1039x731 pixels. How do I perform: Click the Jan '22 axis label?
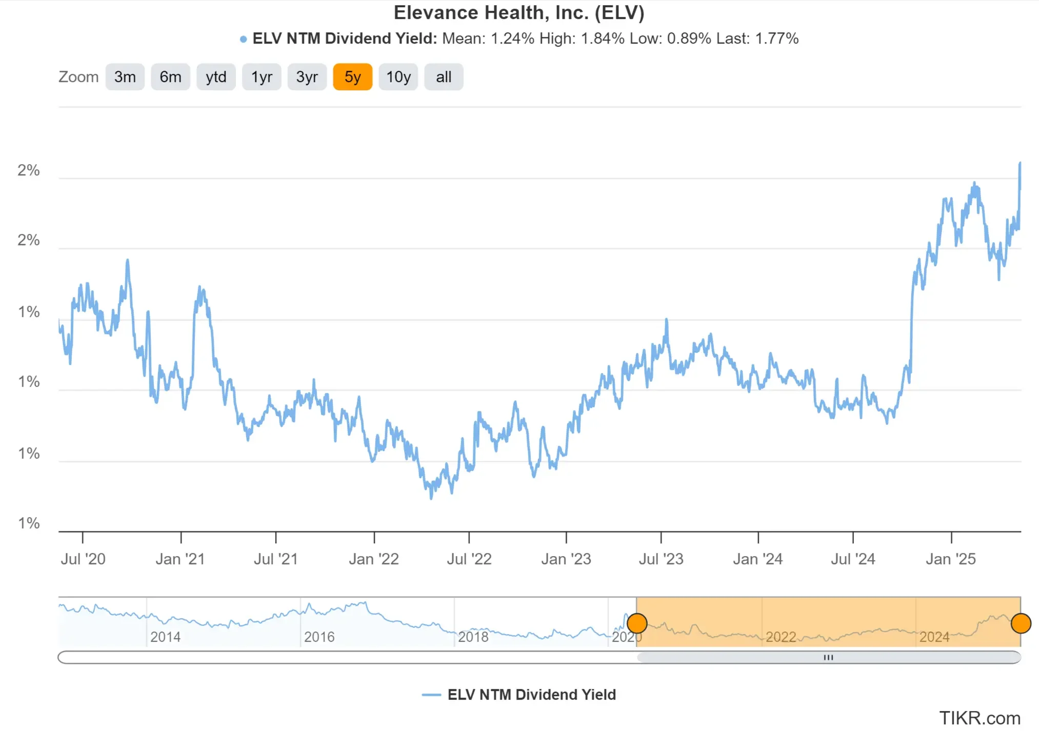click(374, 559)
